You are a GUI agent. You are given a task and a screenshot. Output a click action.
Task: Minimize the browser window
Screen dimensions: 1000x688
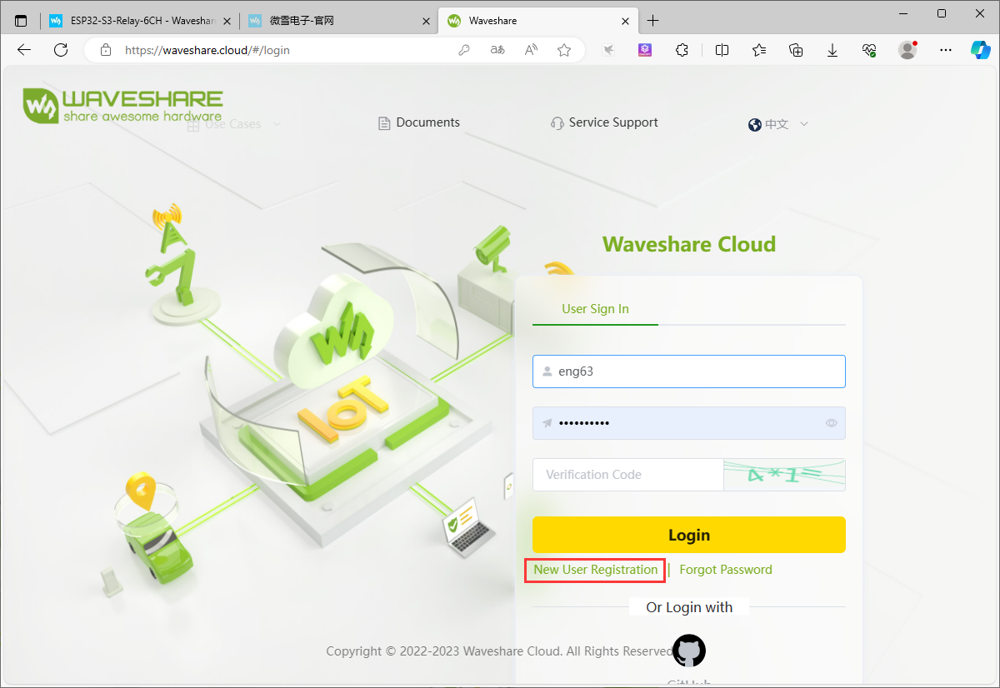tap(903, 13)
